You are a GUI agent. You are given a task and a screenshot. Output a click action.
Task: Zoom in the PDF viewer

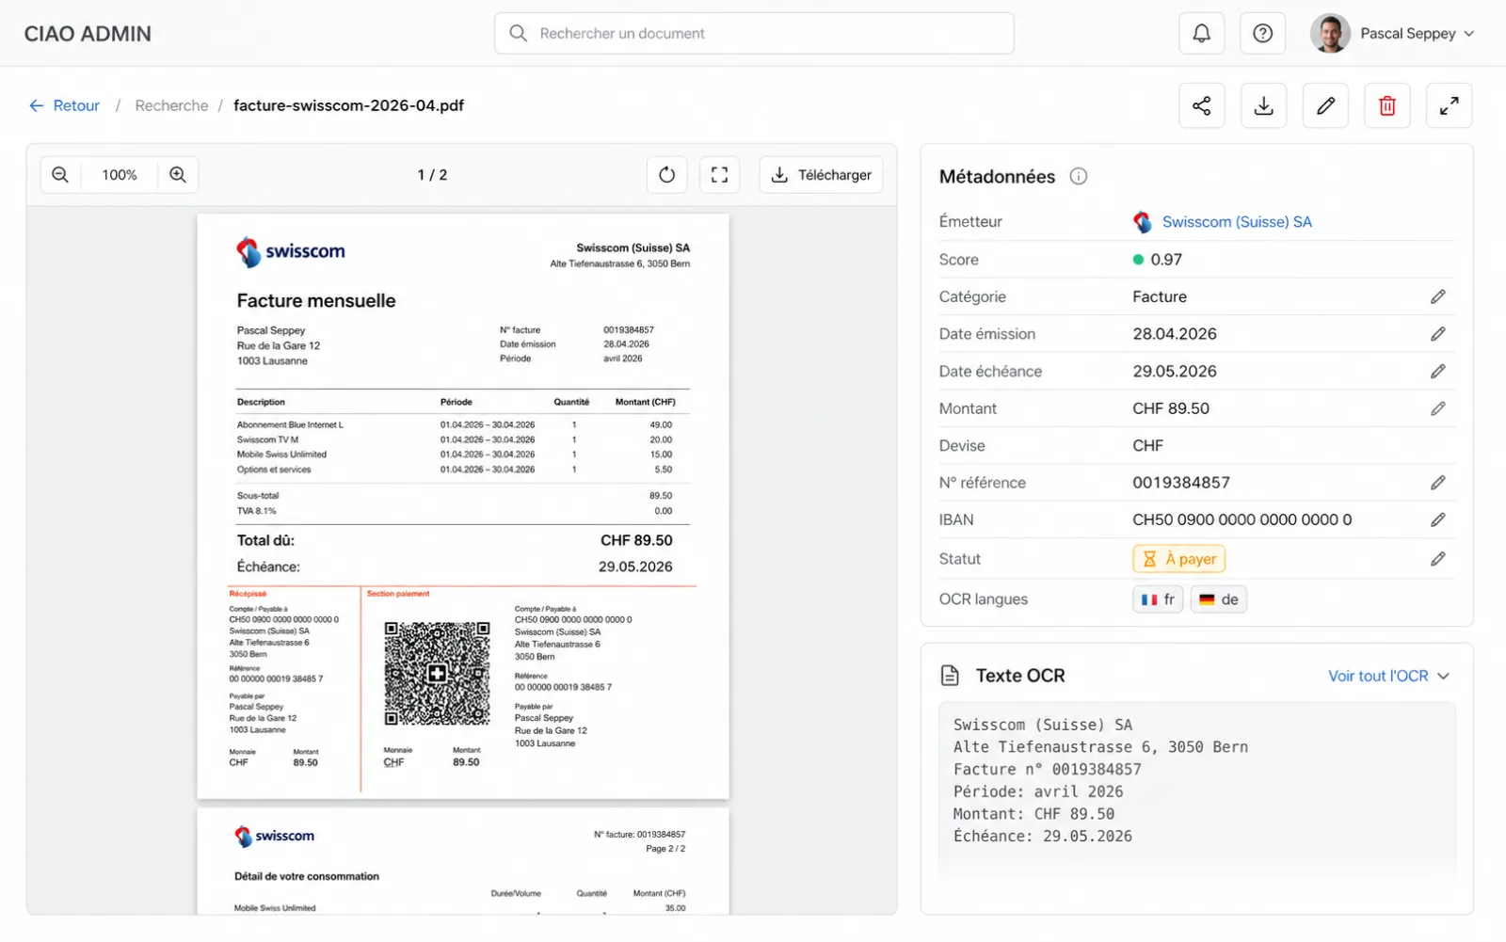point(178,175)
